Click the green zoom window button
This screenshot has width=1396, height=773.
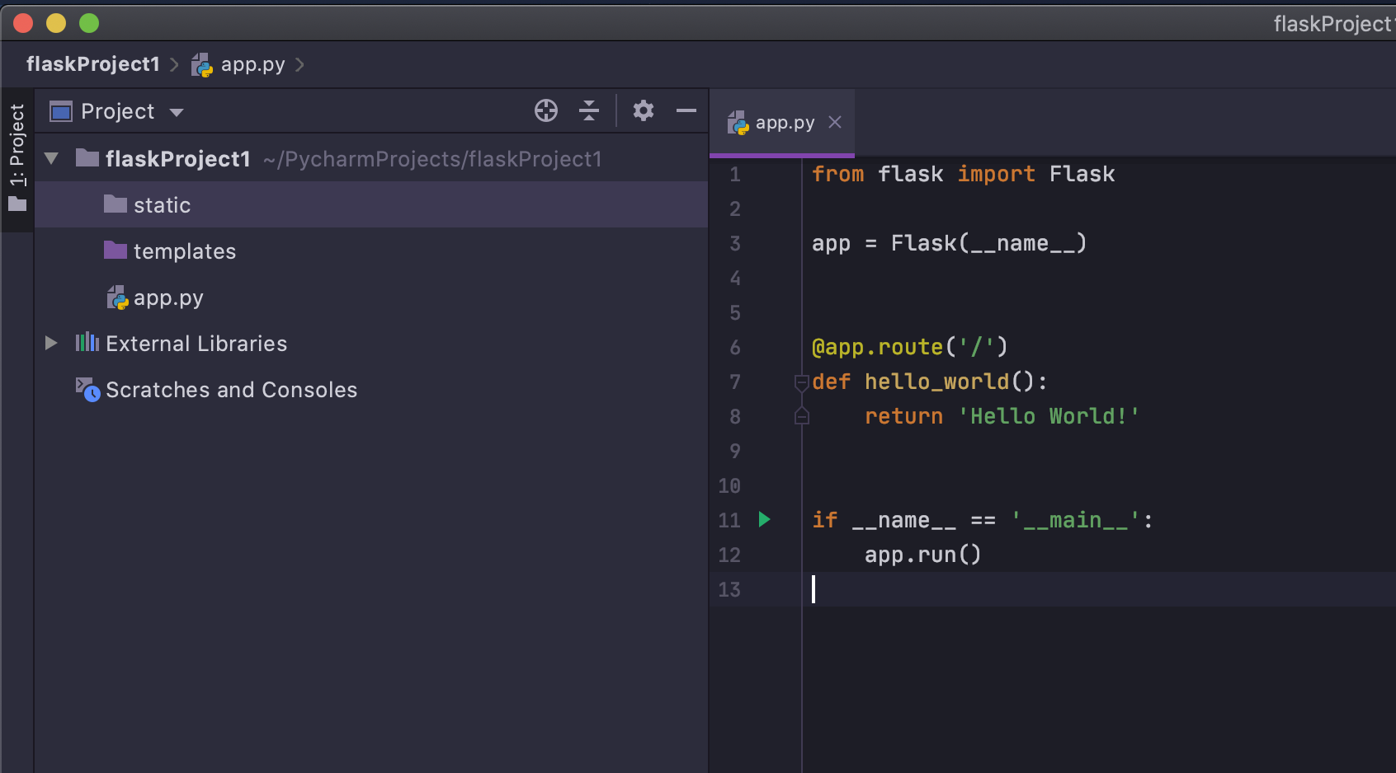(89, 23)
